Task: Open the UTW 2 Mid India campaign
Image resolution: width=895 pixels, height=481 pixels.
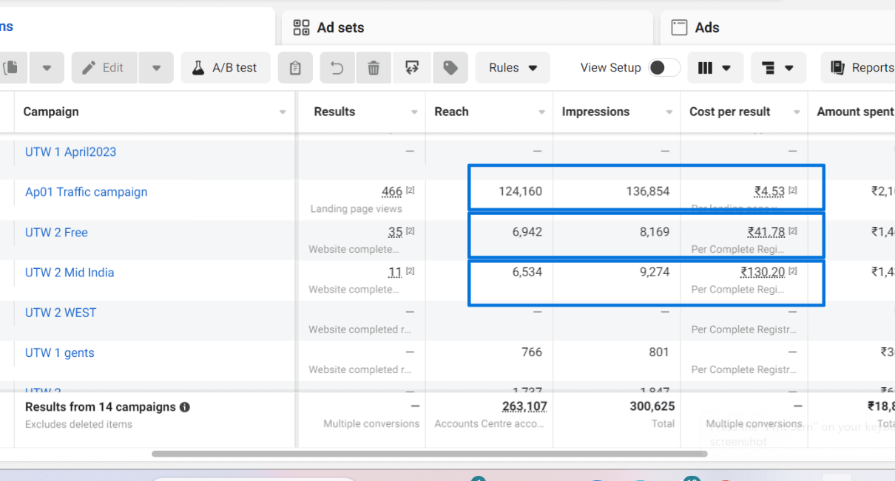Action: click(70, 273)
